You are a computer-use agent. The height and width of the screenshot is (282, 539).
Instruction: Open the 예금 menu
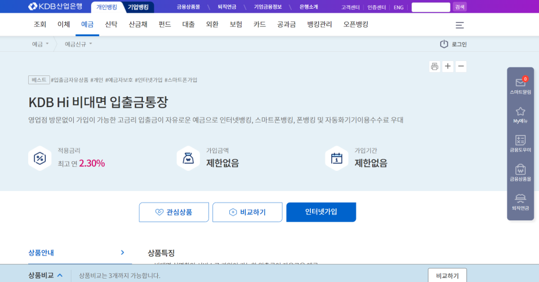(x=88, y=24)
